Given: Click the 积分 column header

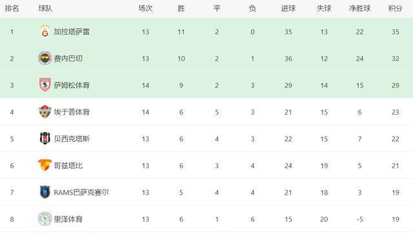Looking at the screenshot, I should 396,8.
